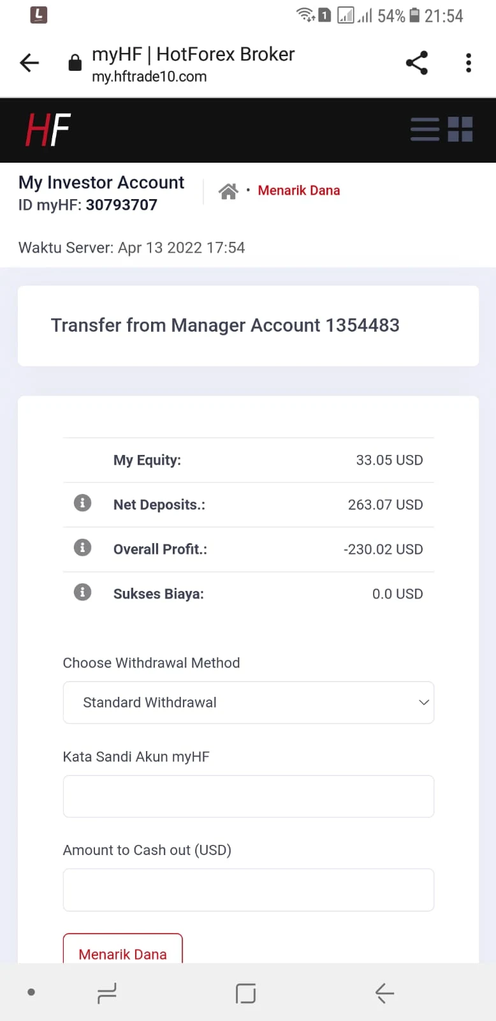Click the HF logo
The width and height of the screenshot is (496, 1021).
[x=48, y=130]
